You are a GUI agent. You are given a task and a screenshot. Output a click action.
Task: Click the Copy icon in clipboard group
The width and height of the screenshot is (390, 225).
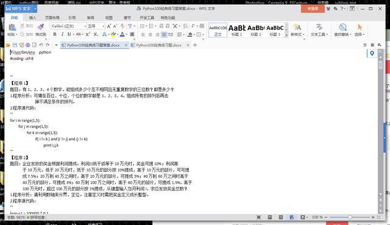pos(22,34)
